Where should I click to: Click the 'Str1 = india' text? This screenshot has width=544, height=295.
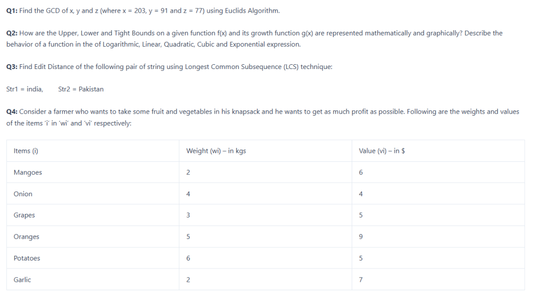pyautogui.click(x=24, y=89)
